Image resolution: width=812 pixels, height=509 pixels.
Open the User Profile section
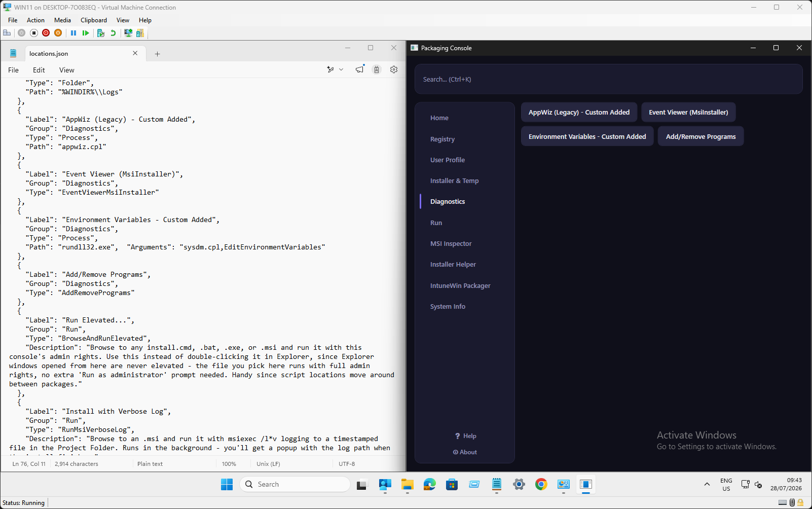(x=448, y=160)
